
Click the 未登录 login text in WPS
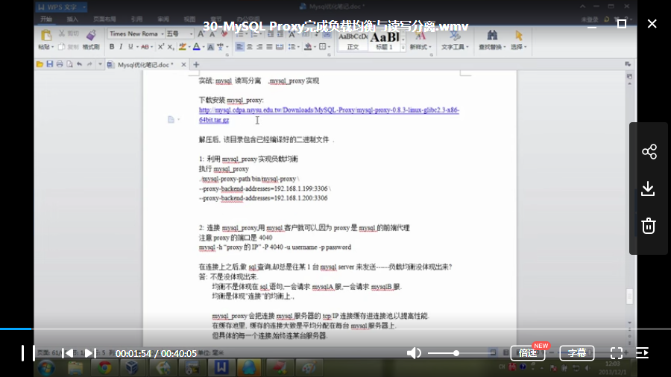pyautogui.click(x=590, y=19)
